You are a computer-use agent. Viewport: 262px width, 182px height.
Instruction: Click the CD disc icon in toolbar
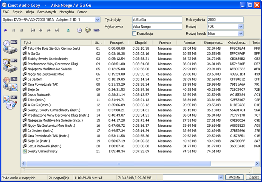point(79,30)
